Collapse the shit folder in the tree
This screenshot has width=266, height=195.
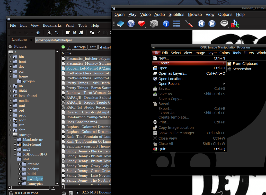coord(15,159)
